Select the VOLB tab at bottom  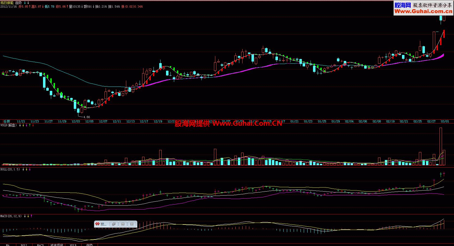pyautogui.click(x=73, y=245)
